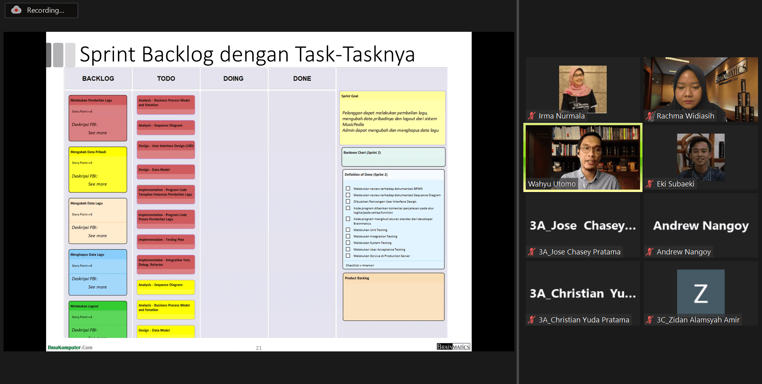Click 3C_Zidan Alamsyah Amir's muted mic icon
Image resolution: width=762 pixels, height=384 pixels.
[650, 320]
